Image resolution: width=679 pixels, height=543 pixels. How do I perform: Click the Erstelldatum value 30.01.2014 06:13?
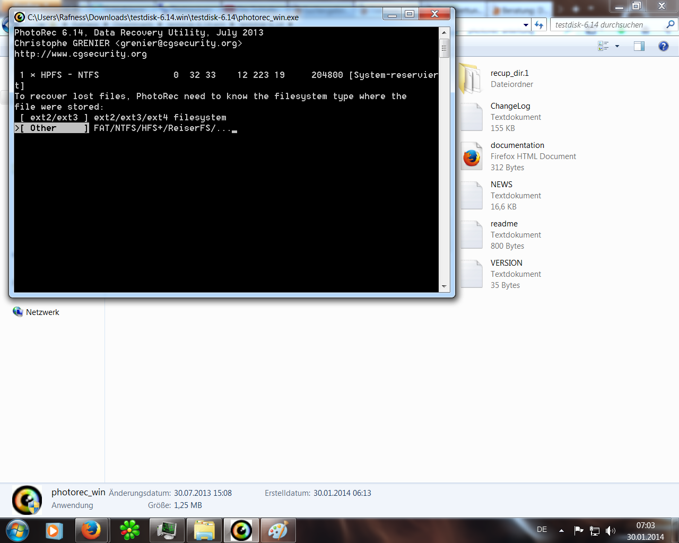point(342,493)
